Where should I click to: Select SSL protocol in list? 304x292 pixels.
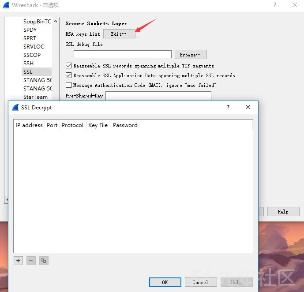tap(37, 72)
